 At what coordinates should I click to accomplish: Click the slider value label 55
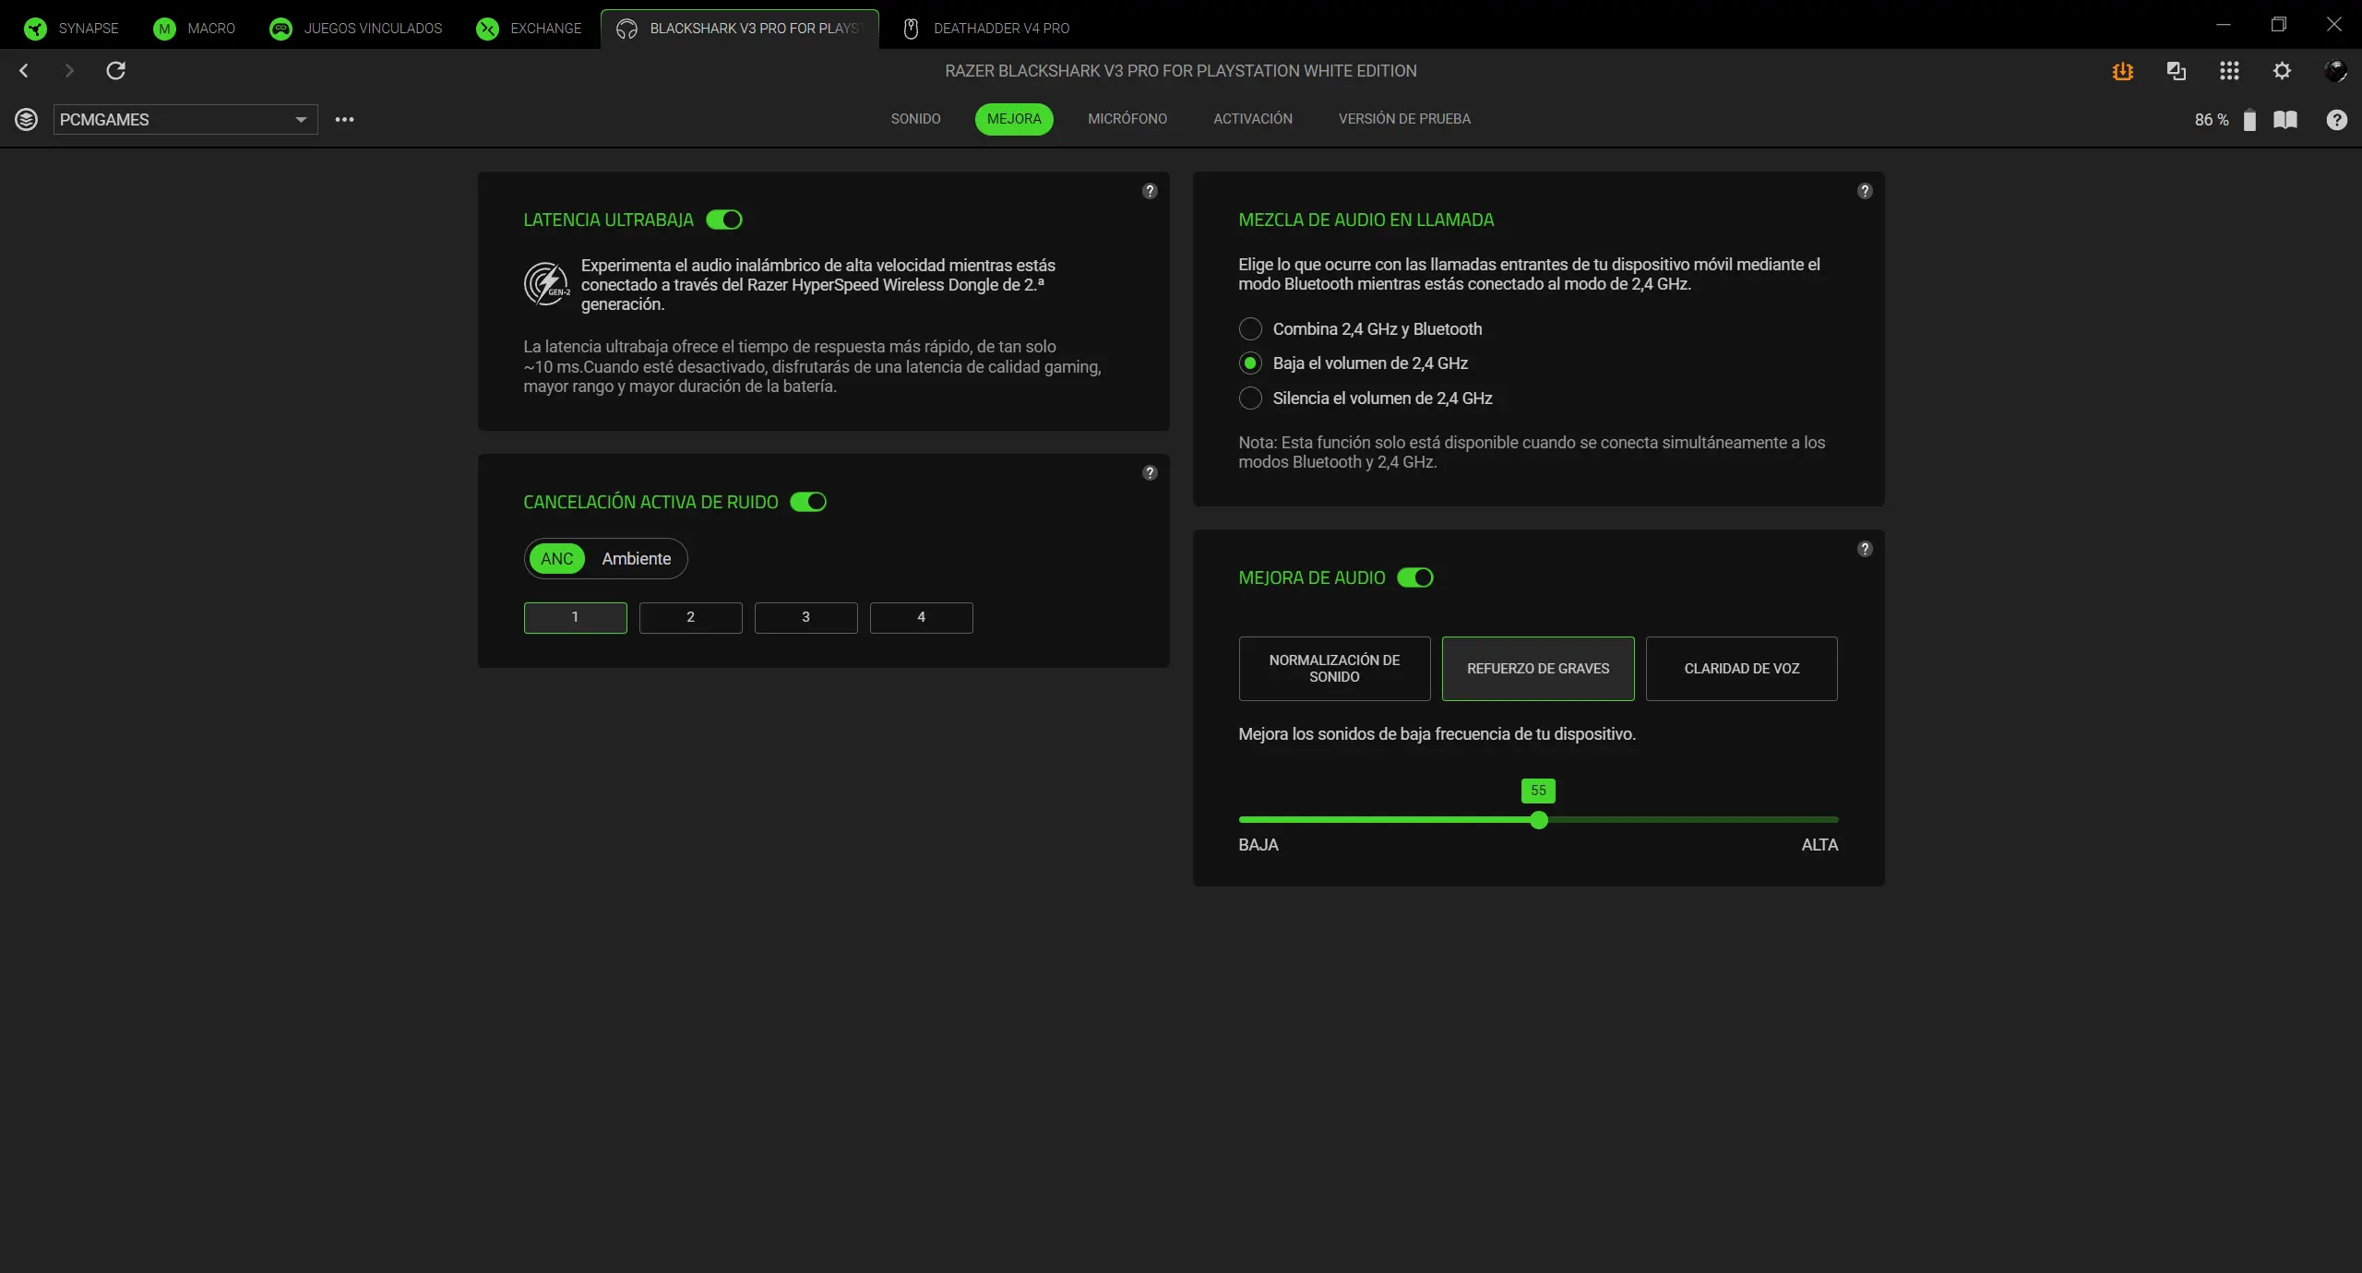tap(1538, 791)
